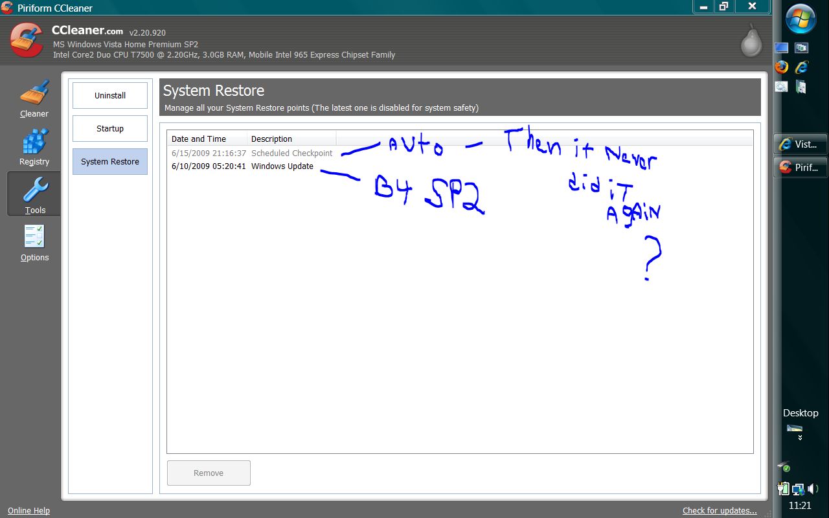This screenshot has height=518, width=829.
Task: Open the Cleaner section
Action: [34, 99]
